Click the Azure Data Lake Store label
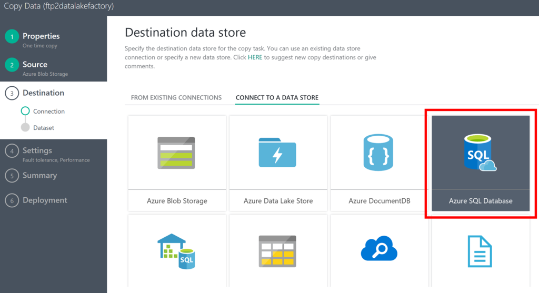This screenshot has height=293, width=539. click(278, 201)
